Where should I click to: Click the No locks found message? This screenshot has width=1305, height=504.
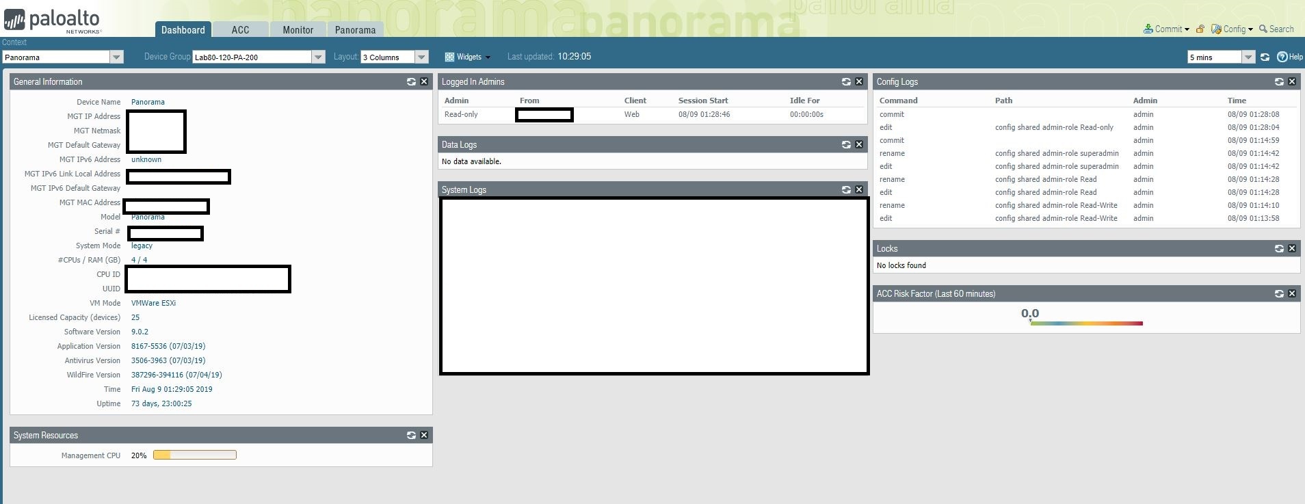pyautogui.click(x=901, y=265)
